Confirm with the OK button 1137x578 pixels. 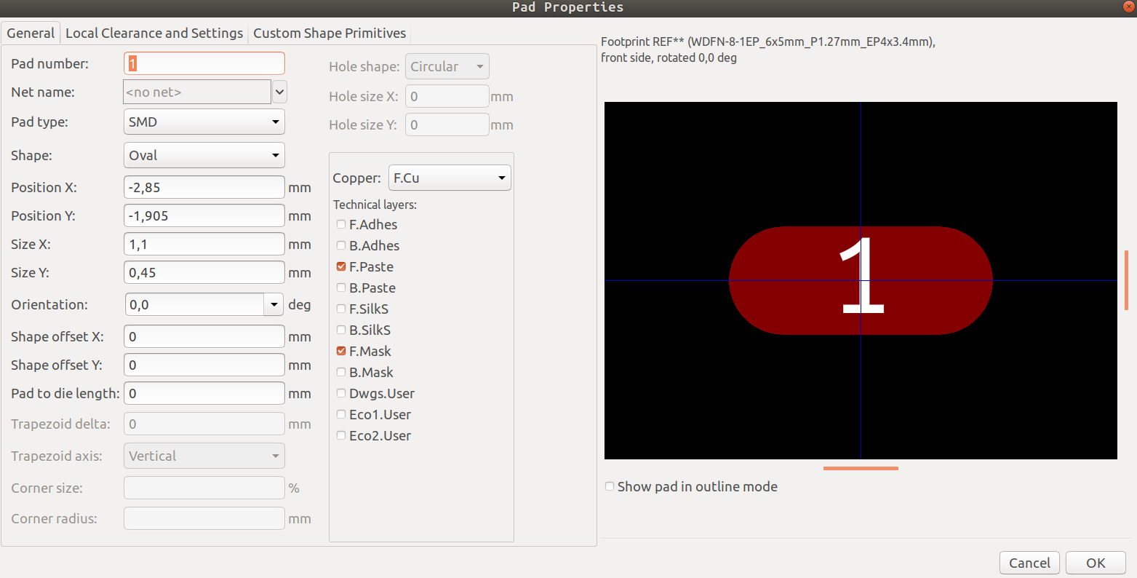(1096, 563)
